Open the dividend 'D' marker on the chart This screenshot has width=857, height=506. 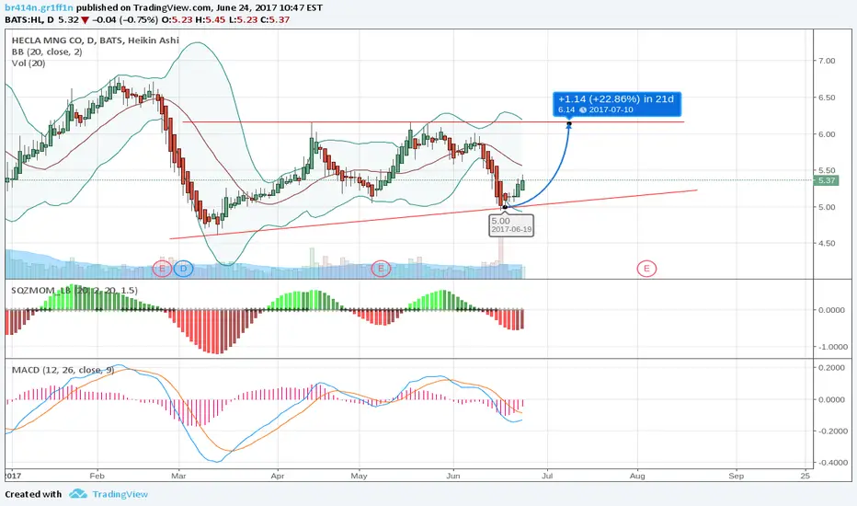click(184, 269)
